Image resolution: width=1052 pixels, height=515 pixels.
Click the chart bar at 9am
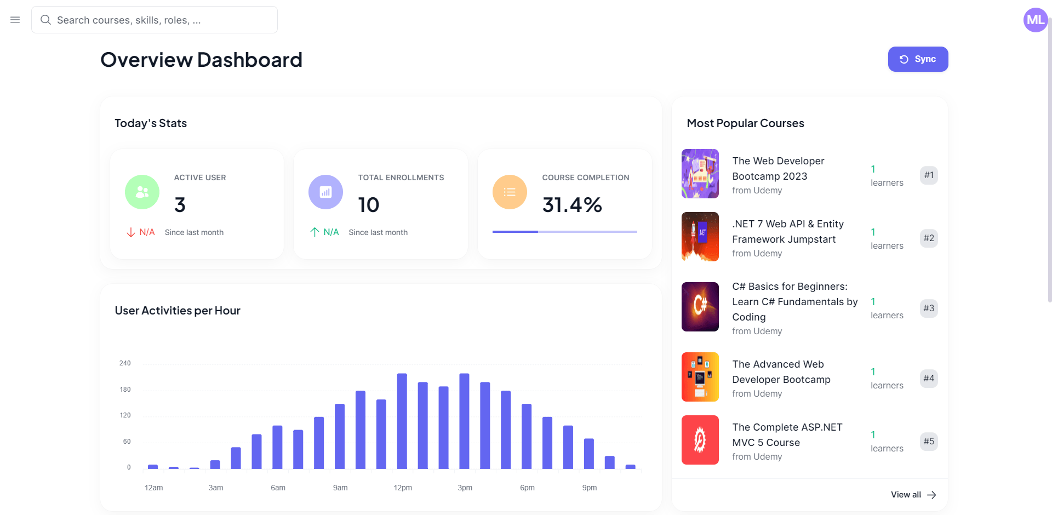340,436
